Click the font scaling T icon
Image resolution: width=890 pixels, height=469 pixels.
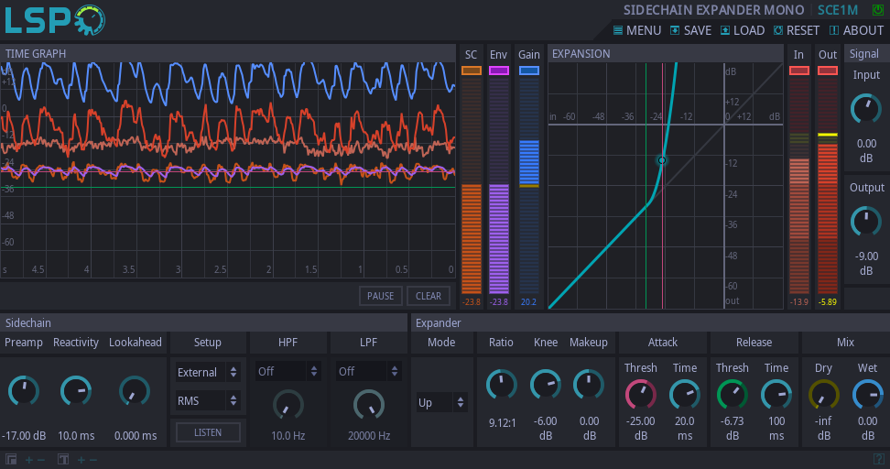(63, 459)
